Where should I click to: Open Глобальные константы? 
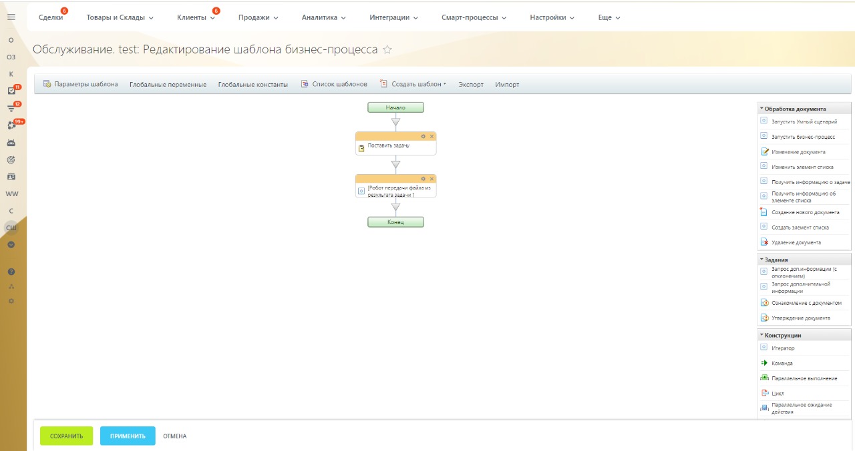(x=253, y=85)
